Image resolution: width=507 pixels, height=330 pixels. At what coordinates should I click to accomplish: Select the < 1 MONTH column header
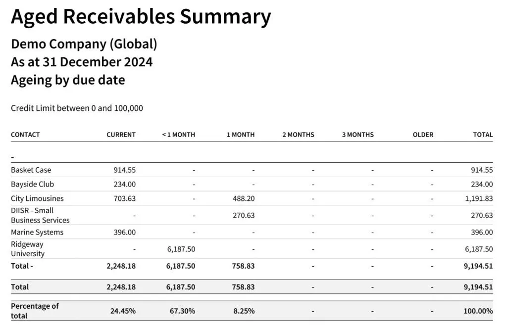(x=179, y=135)
